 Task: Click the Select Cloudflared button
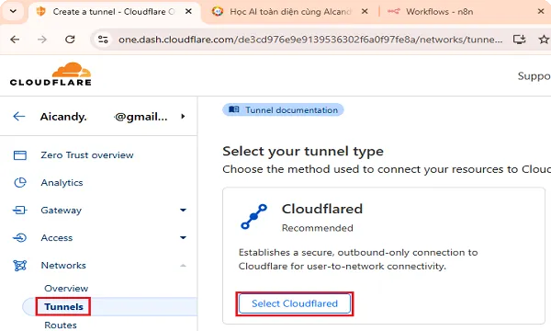click(x=295, y=303)
